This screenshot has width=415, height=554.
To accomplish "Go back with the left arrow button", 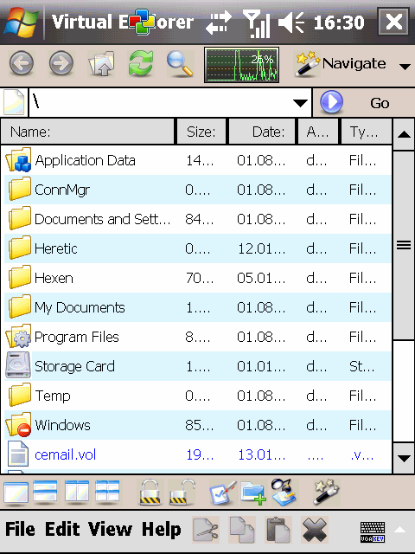I will pyautogui.click(x=22, y=63).
